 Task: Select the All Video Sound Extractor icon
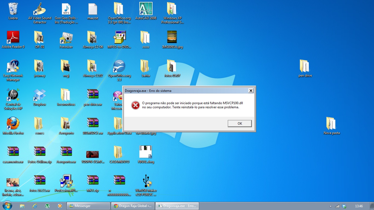point(39,9)
